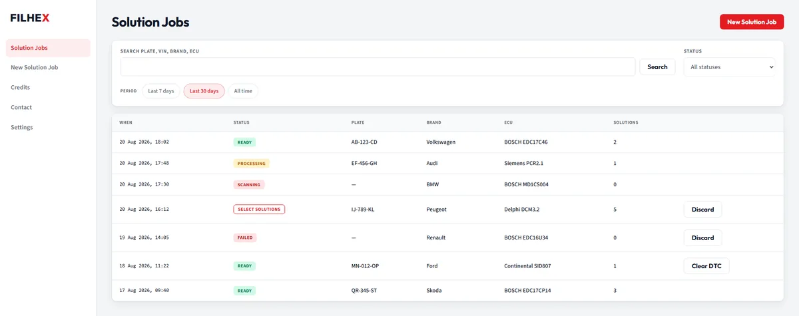Click the Skoda brand cell
This screenshot has height=316, width=799.
coord(434,291)
